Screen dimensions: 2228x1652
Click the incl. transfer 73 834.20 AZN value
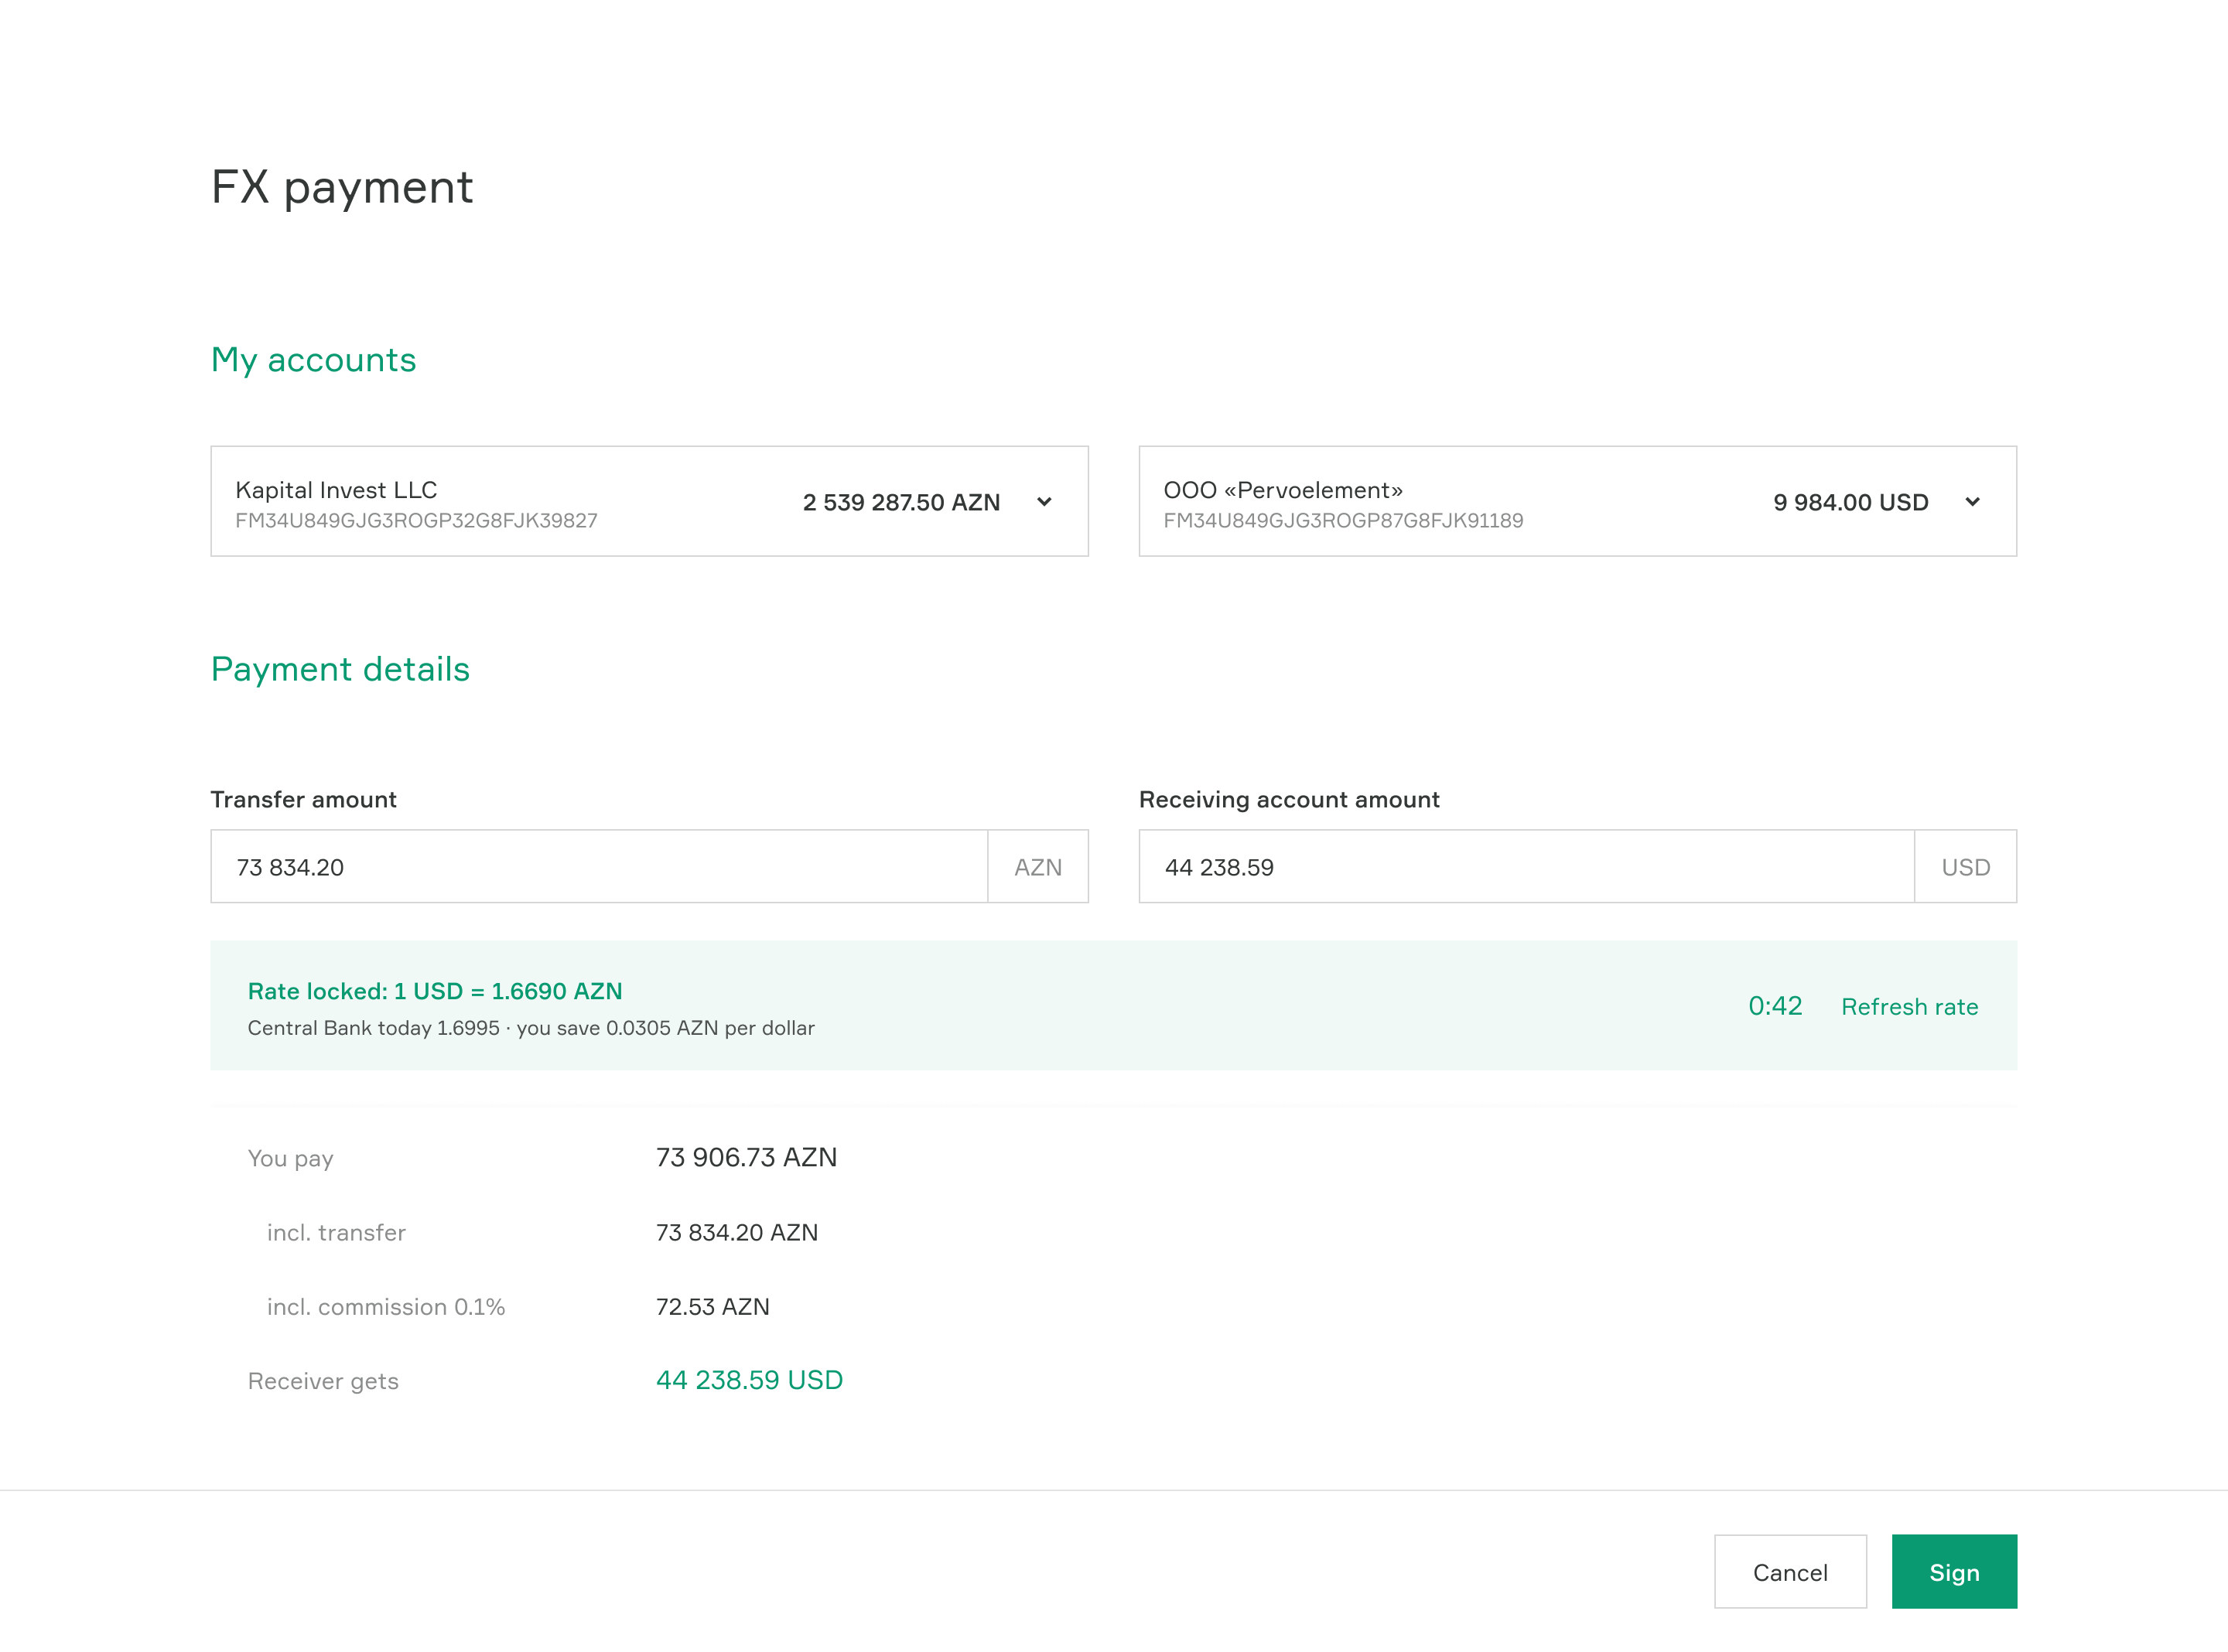pos(736,1232)
